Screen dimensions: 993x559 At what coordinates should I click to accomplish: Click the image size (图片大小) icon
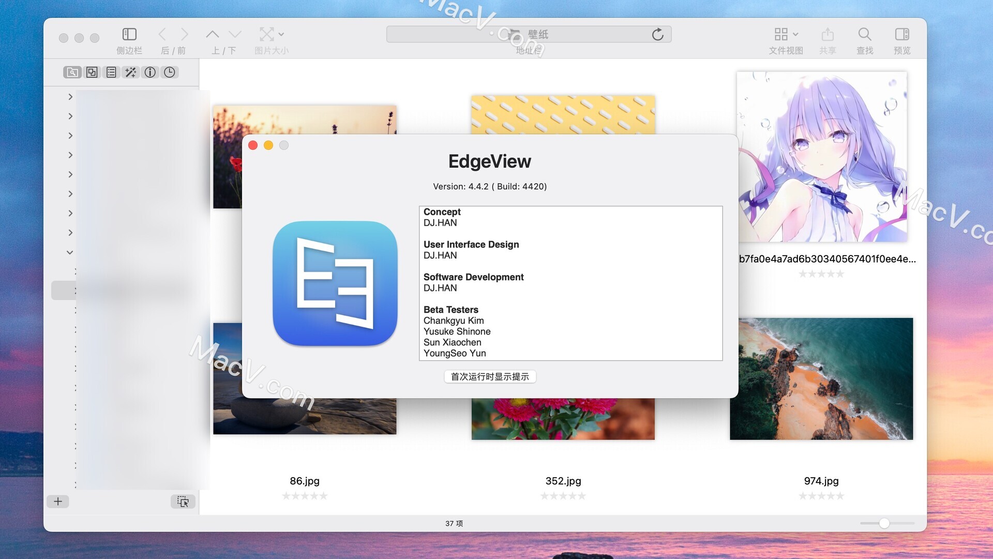(266, 34)
